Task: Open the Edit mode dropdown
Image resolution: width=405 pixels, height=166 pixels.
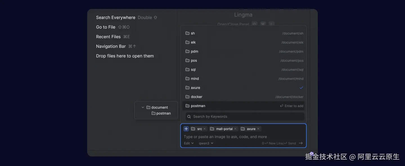Action: coord(189,143)
